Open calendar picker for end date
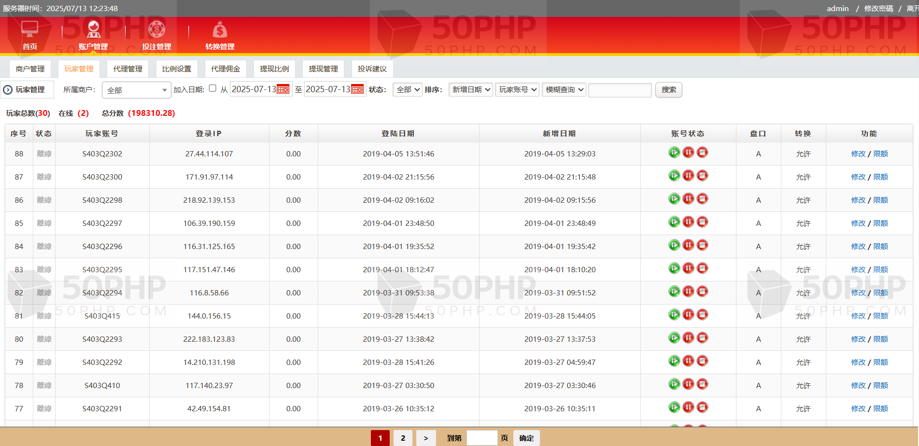Image resolution: width=919 pixels, height=446 pixels. pos(357,89)
